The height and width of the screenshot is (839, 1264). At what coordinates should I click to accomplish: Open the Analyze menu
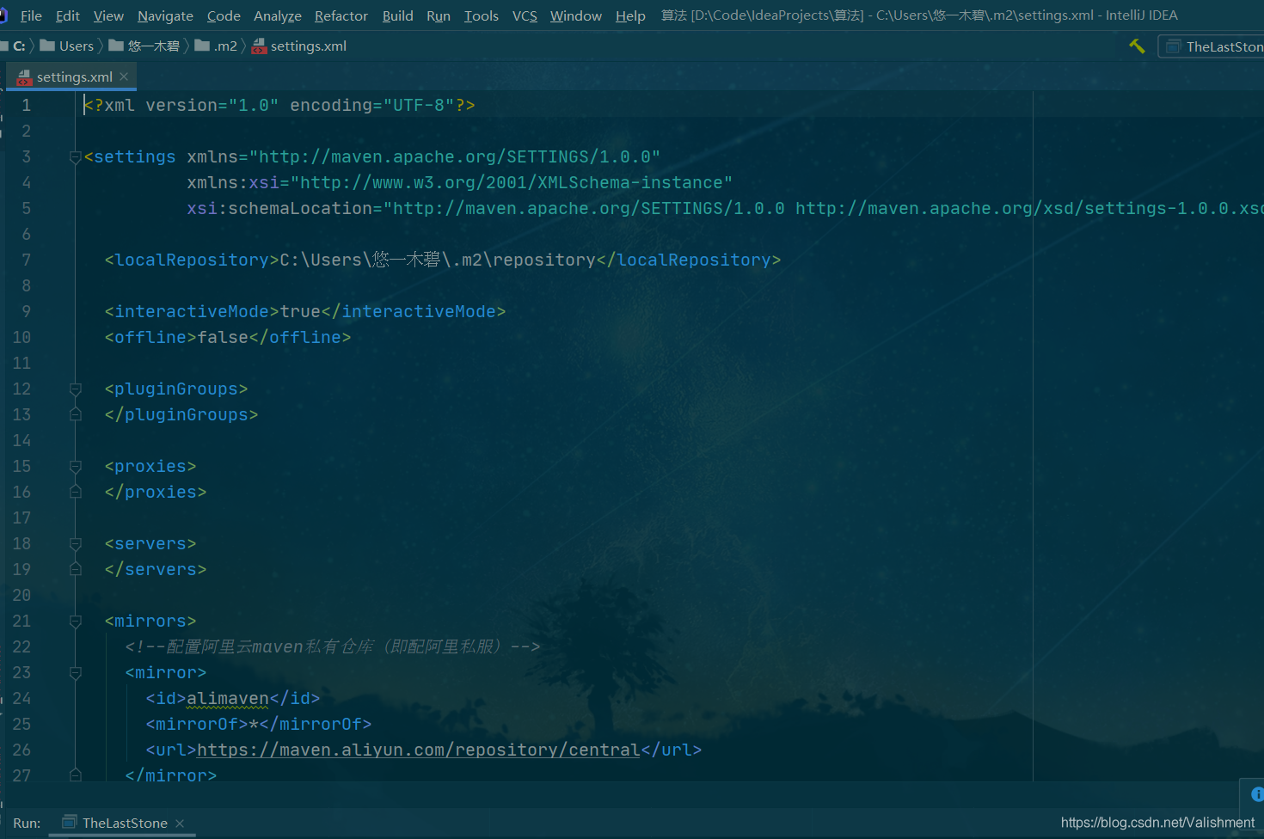278,15
